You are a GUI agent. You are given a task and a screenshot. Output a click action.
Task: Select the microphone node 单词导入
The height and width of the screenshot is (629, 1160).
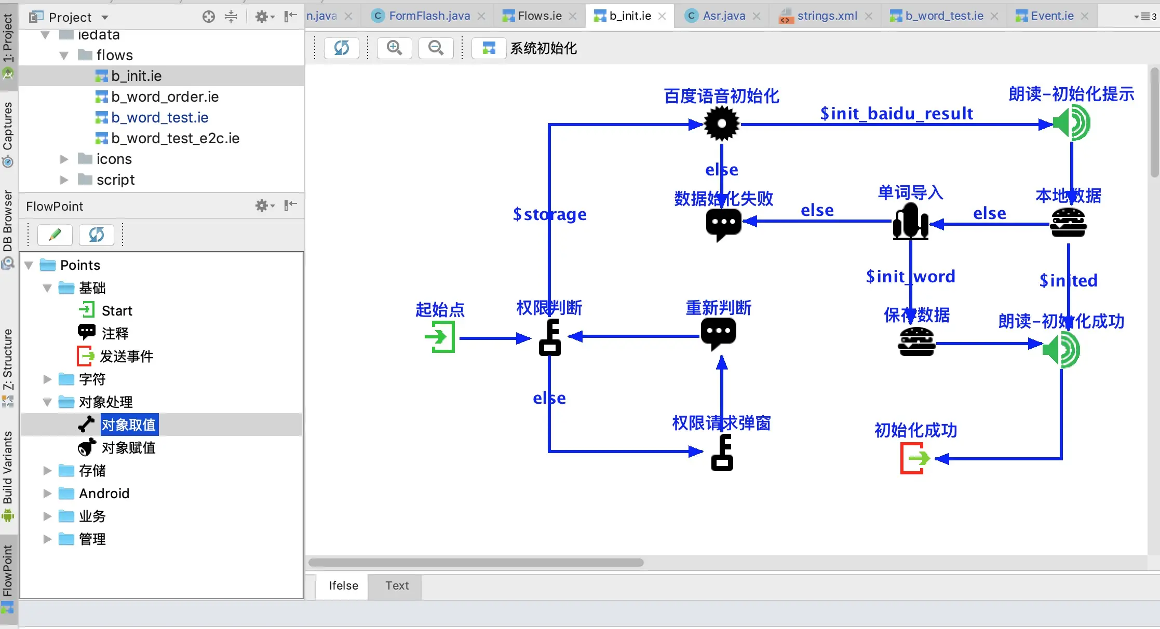pyautogui.click(x=910, y=222)
